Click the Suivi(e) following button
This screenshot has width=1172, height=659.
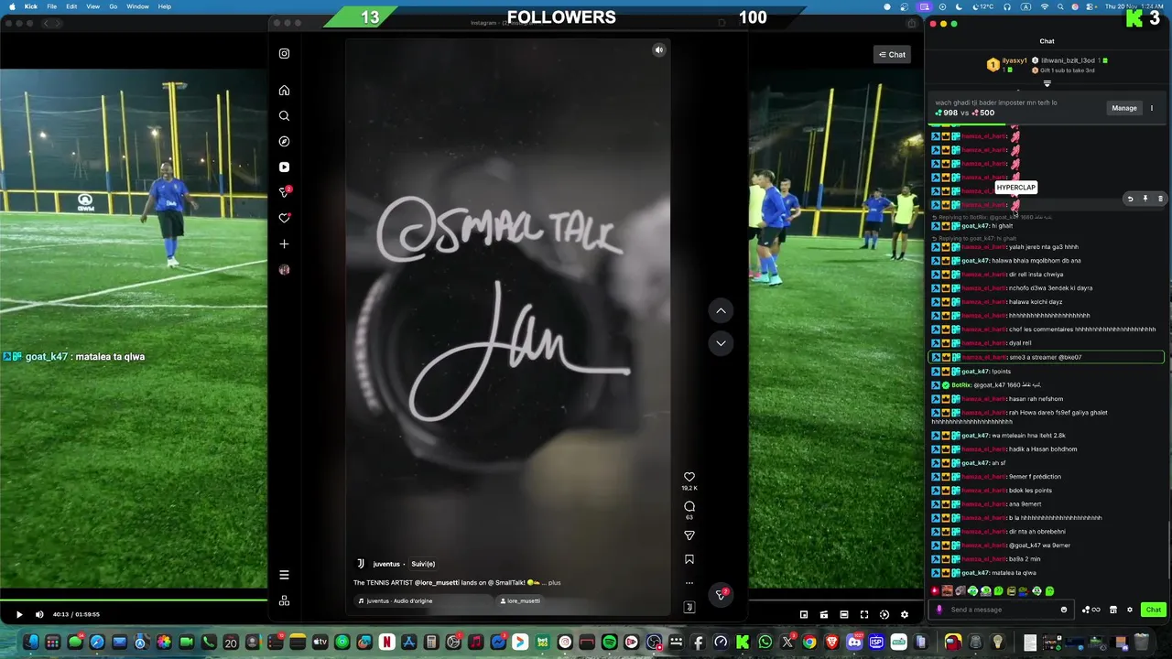click(x=423, y=564)
